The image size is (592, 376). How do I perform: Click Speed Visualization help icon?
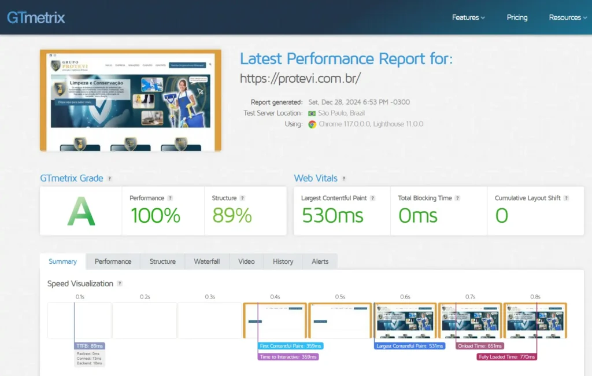tap(120, 283)
